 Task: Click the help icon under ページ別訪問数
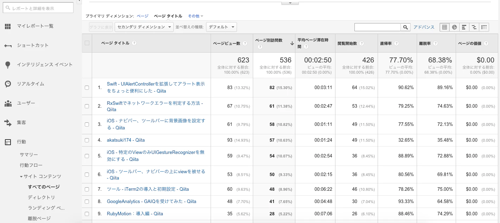pyautogui.click(x=260, y=47)
